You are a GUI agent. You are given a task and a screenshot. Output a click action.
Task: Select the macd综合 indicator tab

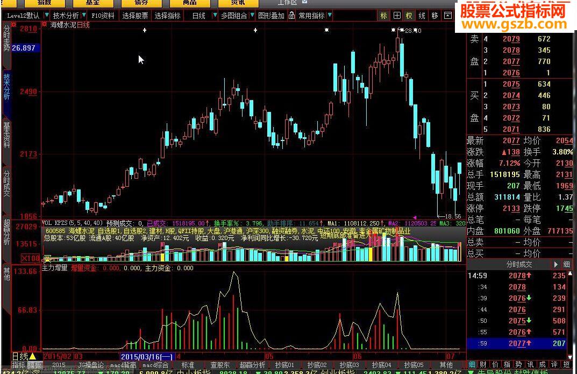pos(155,365)
